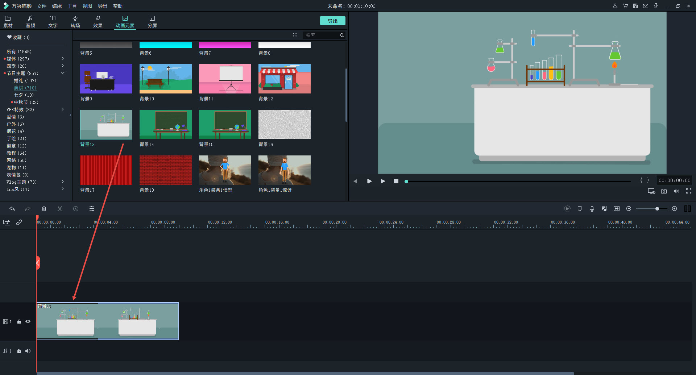Click the delete trash icon
Image resolution: width=696 pixels, height=375 pixels.
44,209
